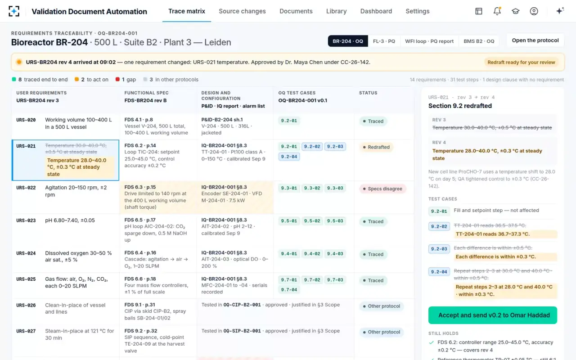
Task: Click the Traced status in URS-020 row
Action: pyautogui.click(x=373, y=121)
